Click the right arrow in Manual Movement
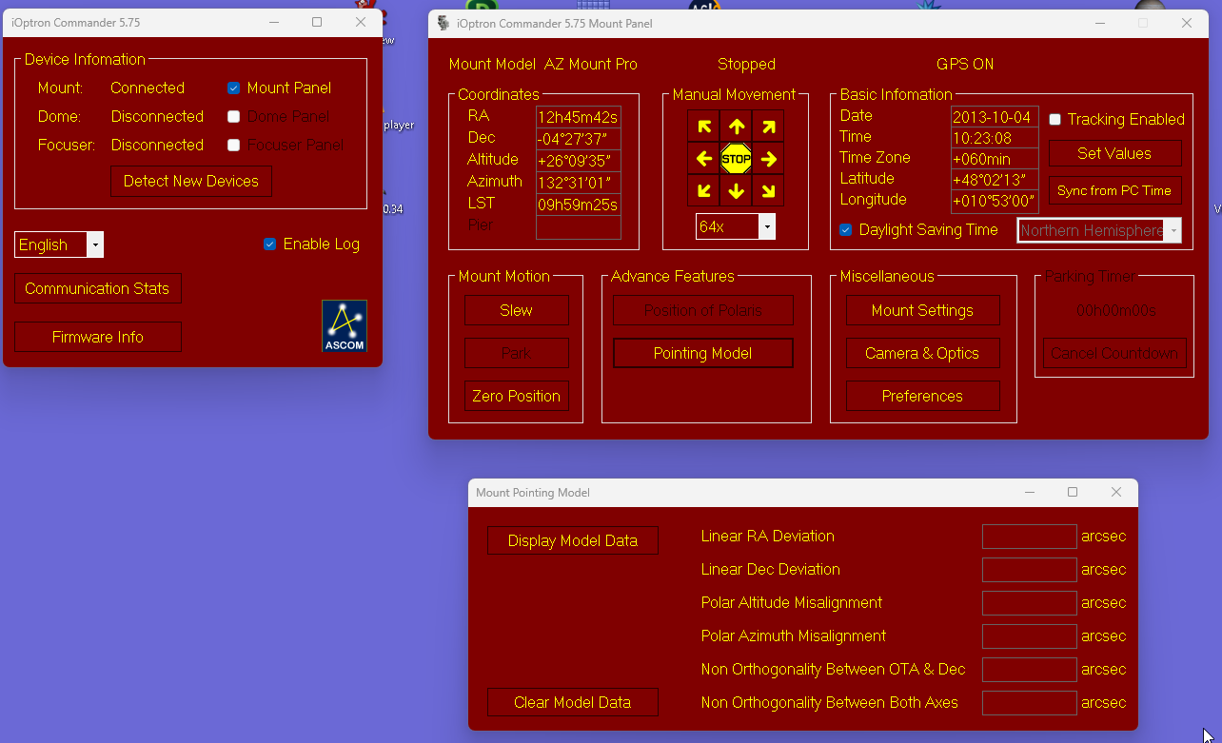 (769, 159)
